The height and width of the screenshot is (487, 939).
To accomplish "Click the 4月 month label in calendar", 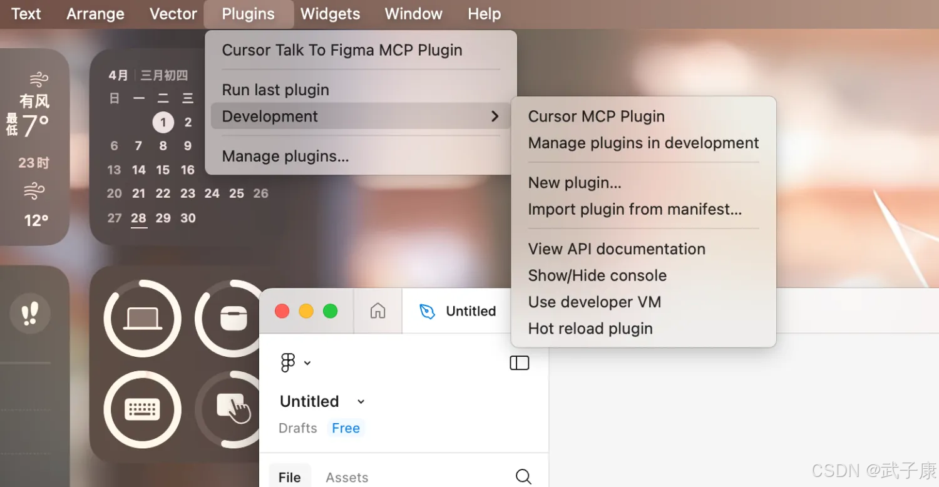I will [118, 76].
